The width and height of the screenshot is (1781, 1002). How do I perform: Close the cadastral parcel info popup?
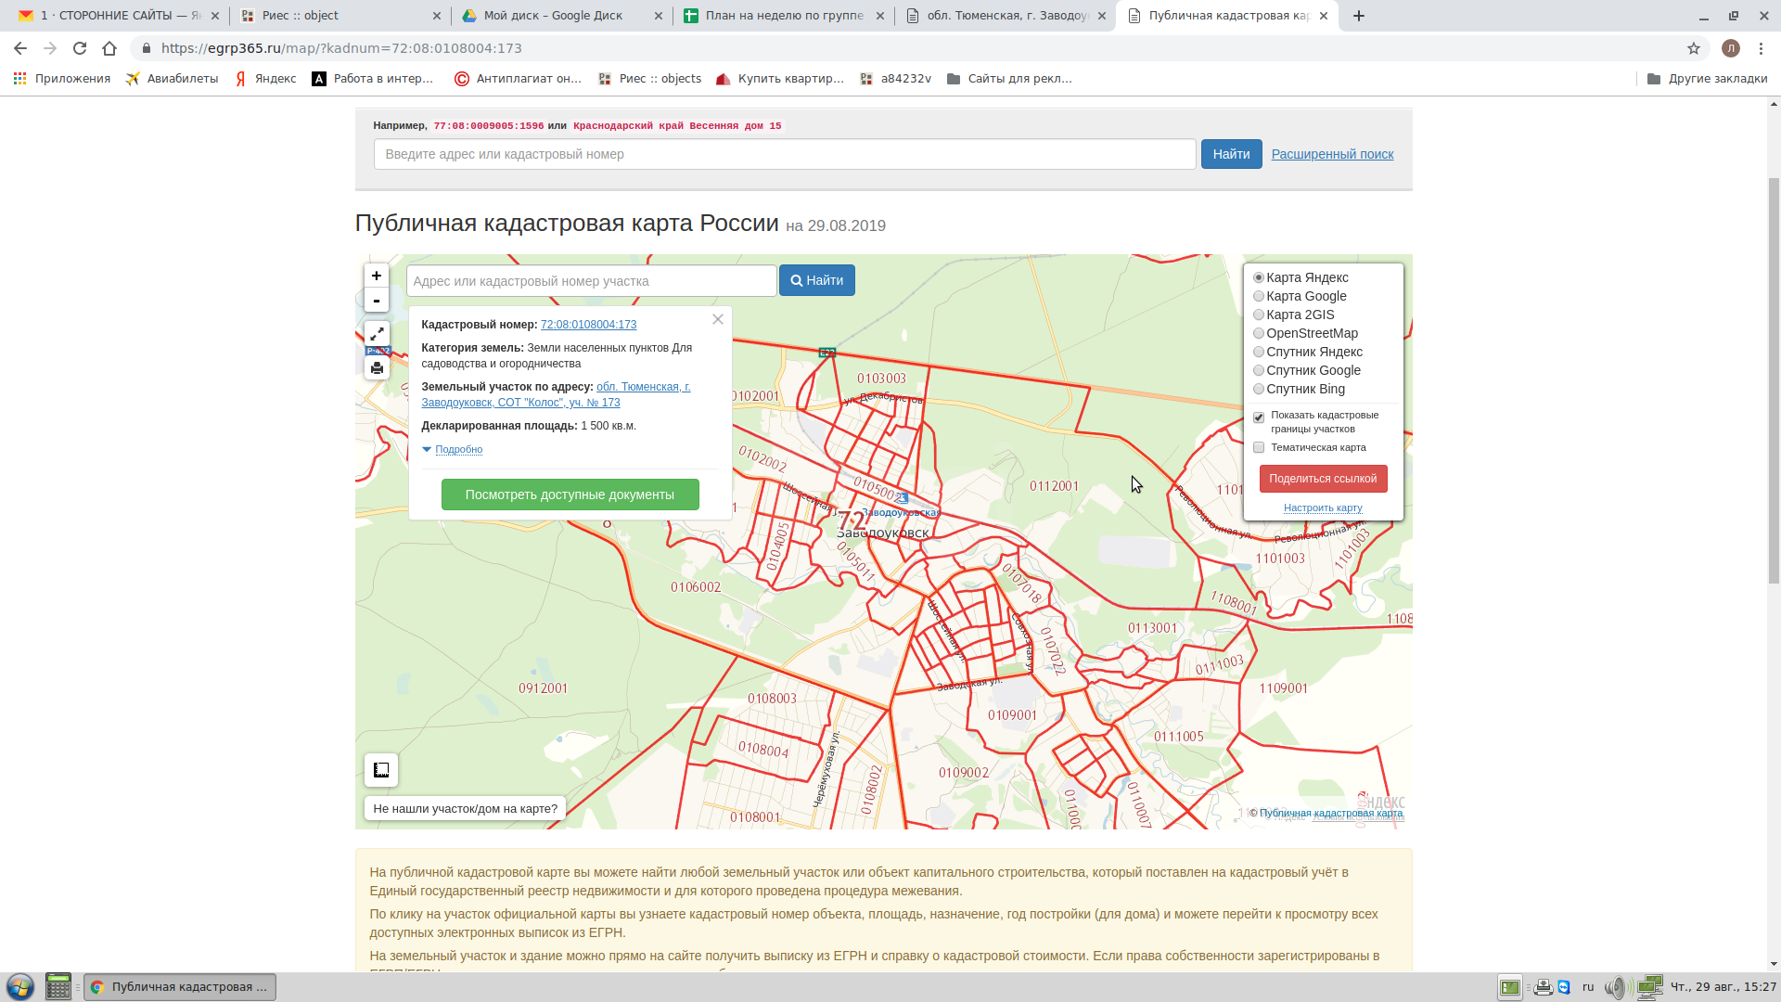pos(718,319)
